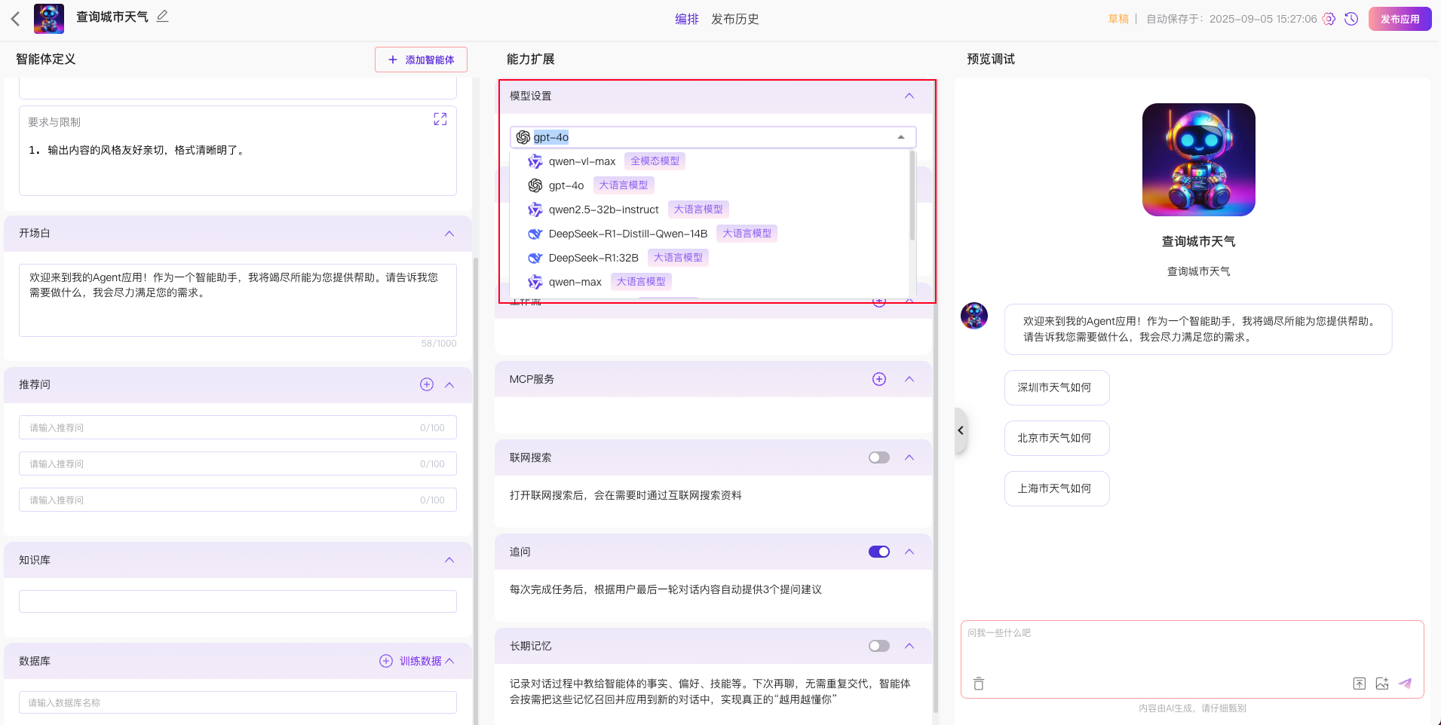Image resolution: width=1441 pixels, height=725 pixels.
Task: Expand the 要求与限制 editor fullscreen
Action: pos(440,119)
